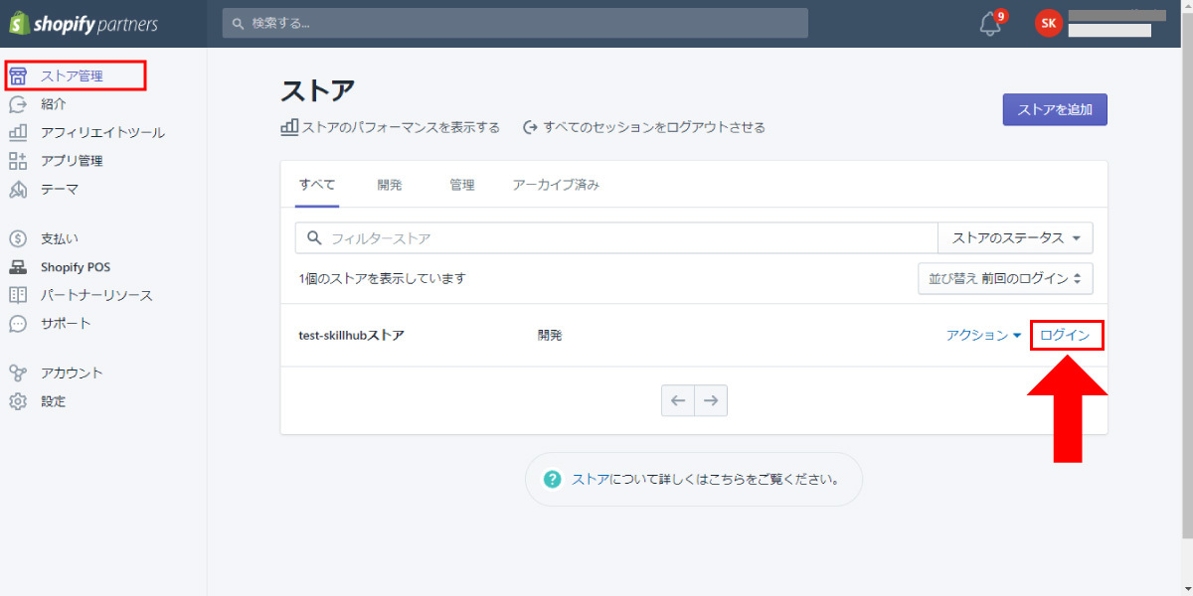
Task: Focus the top 検索する search field
Action: tap(515, 23)
